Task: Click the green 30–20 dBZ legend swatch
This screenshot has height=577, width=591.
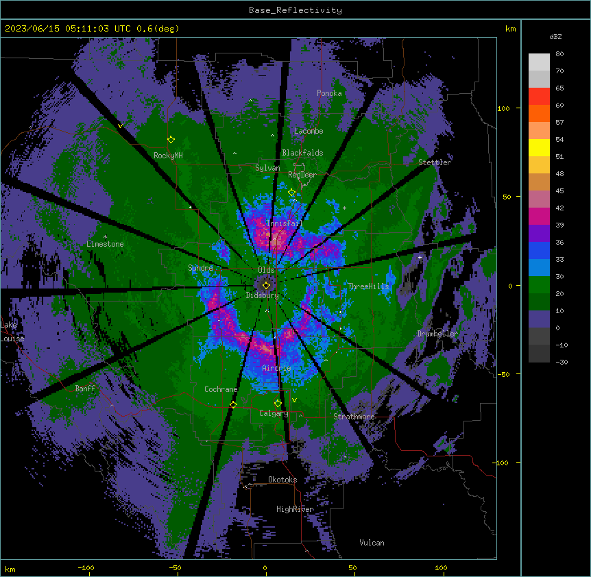Action: (x=539, y=285)
